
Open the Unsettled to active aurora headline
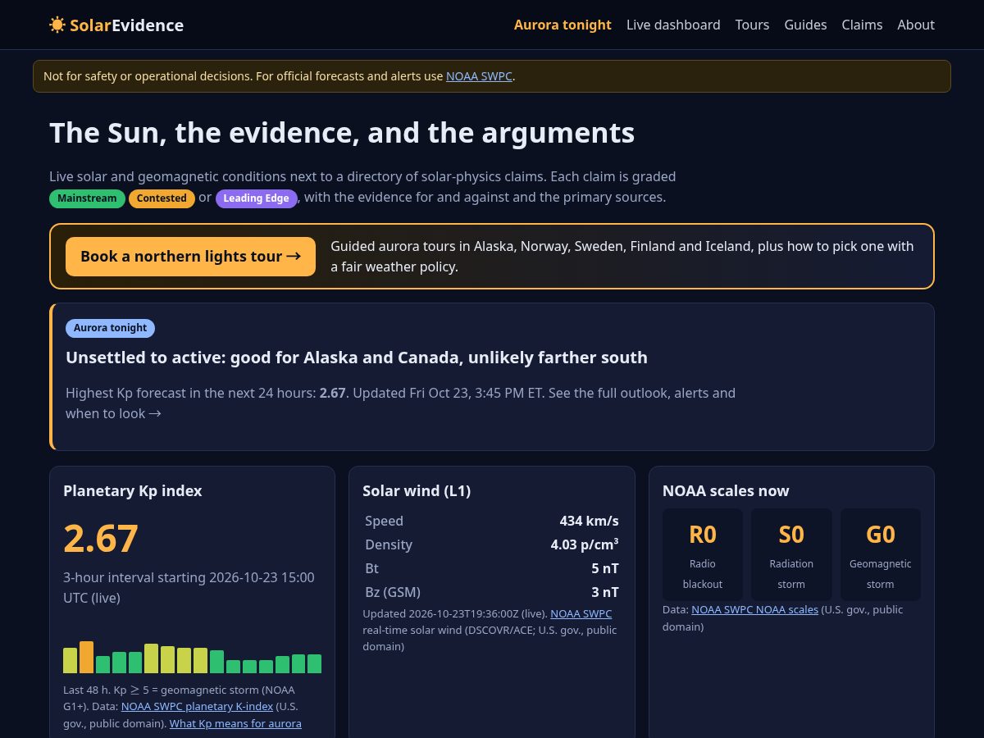click(357, 358)
